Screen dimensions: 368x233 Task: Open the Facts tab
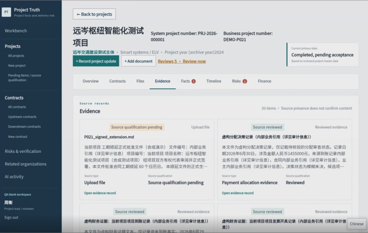point(185,81)
